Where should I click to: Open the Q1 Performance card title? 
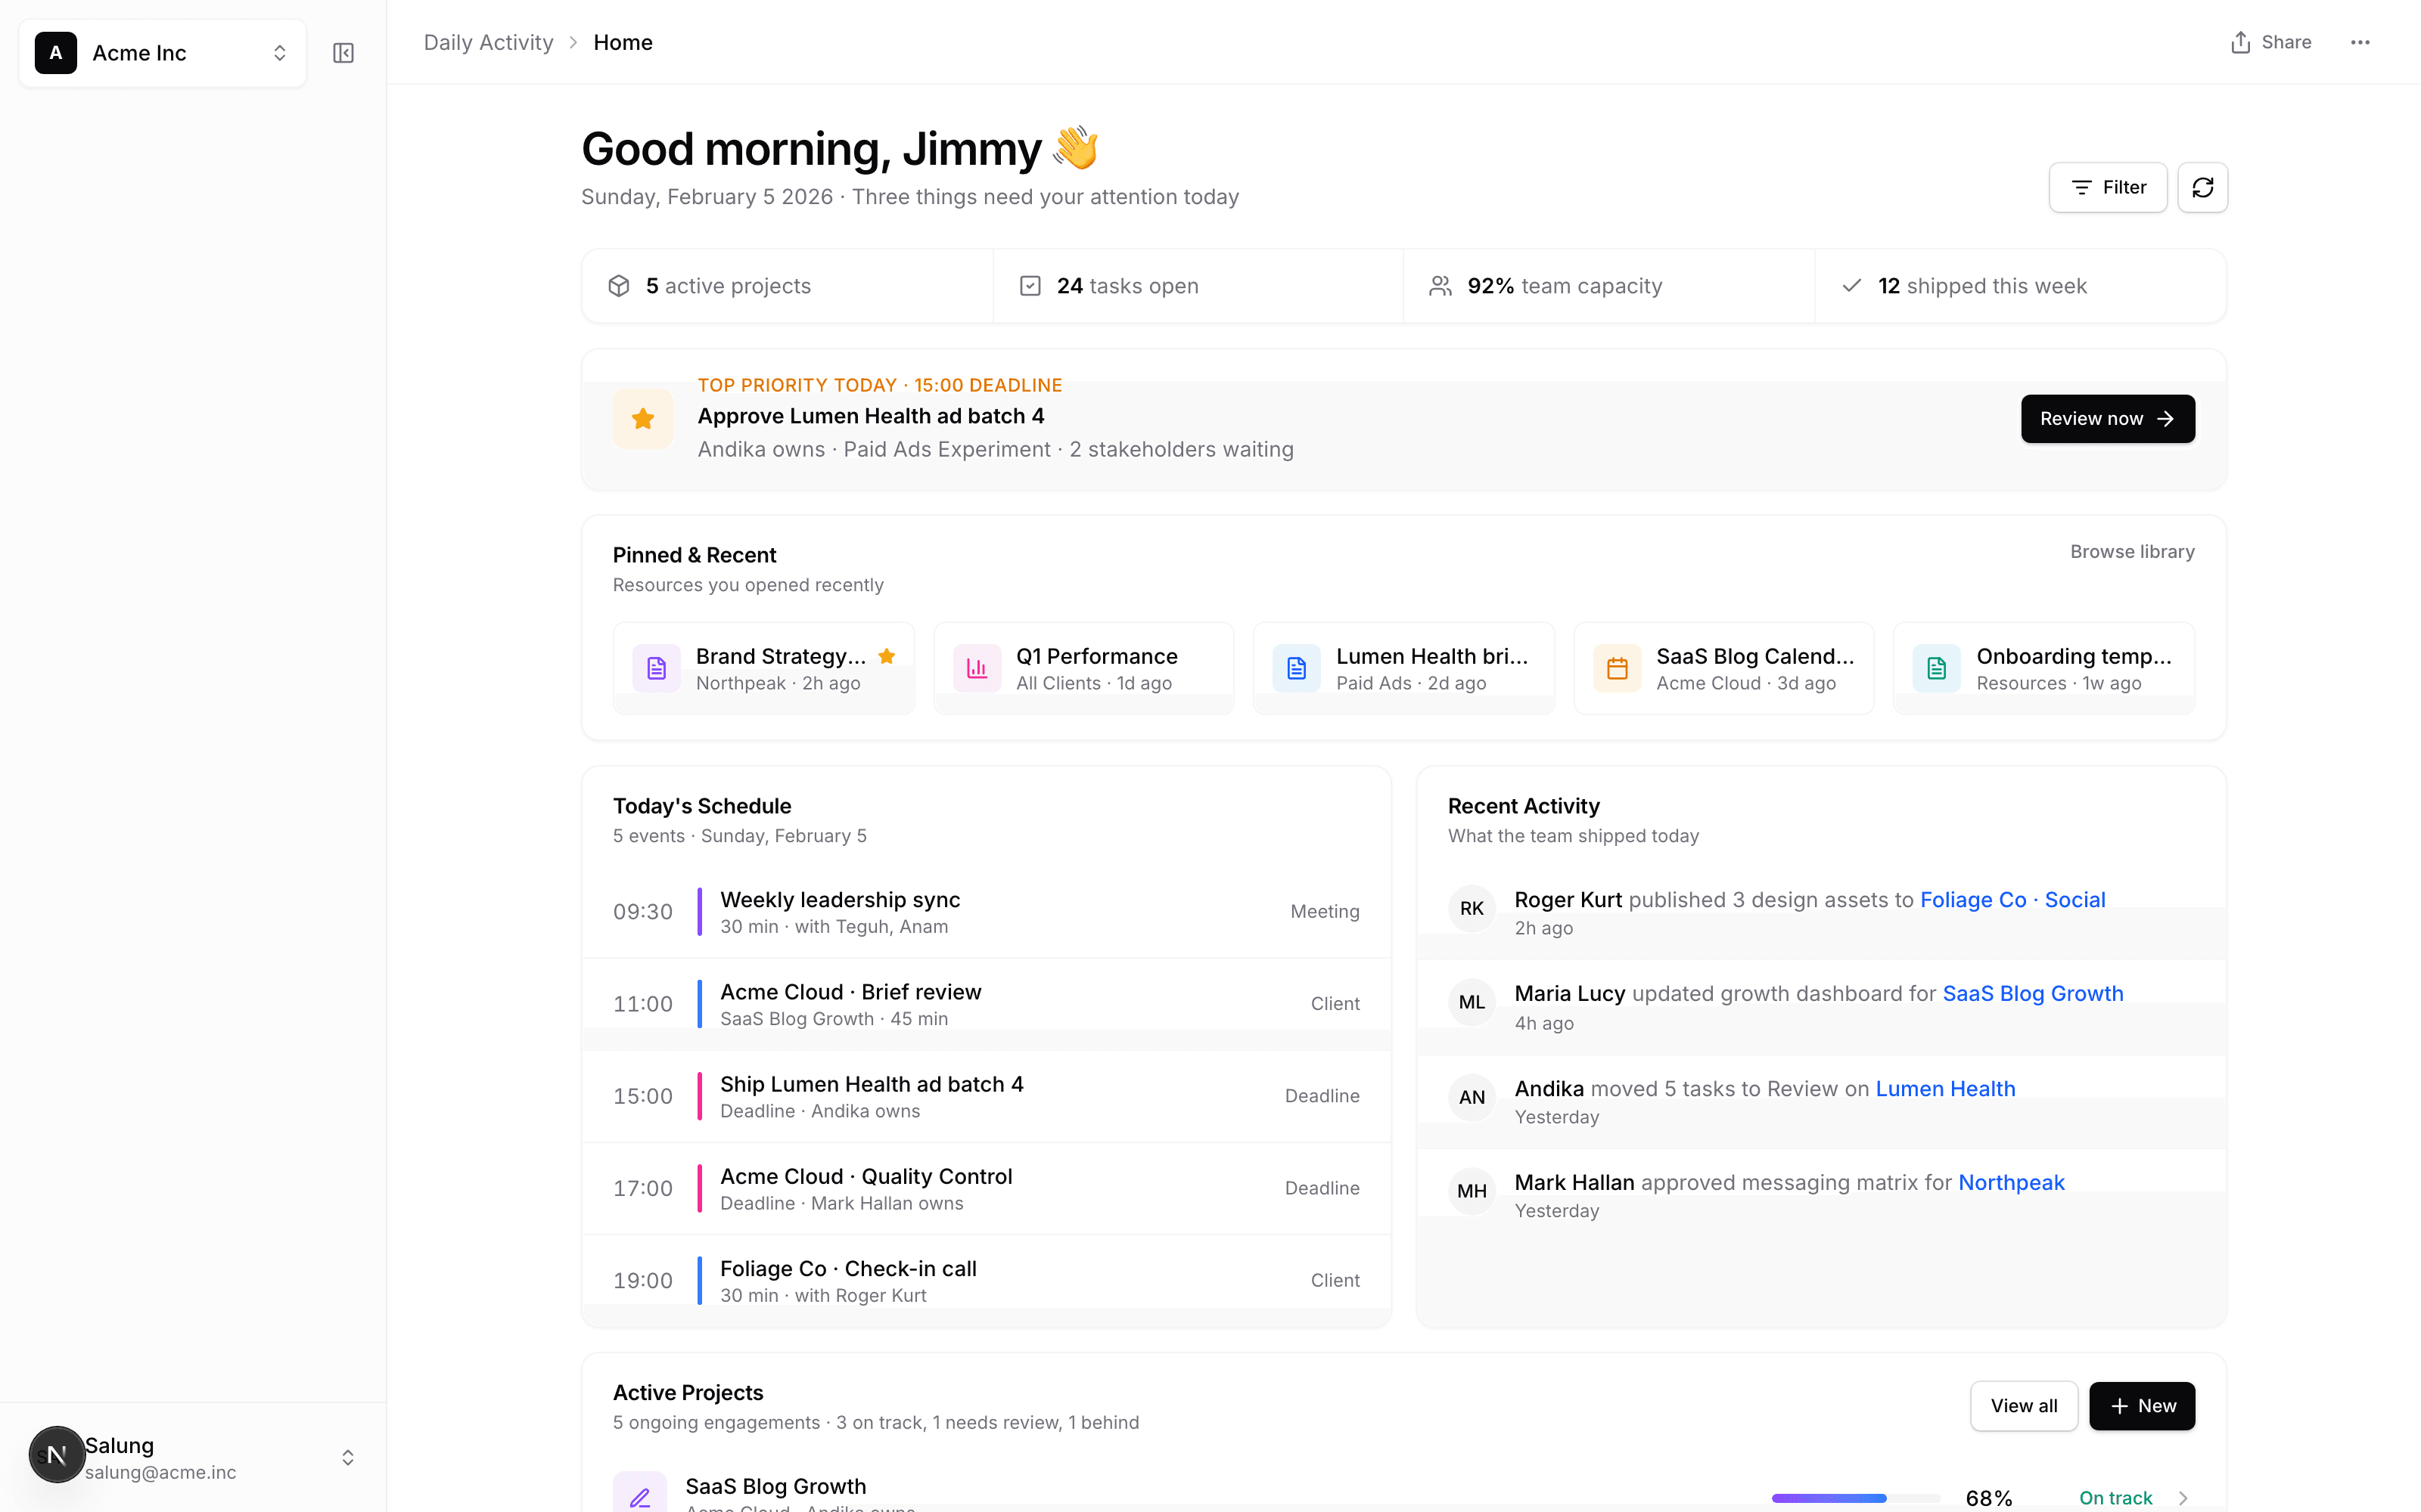point(1096,656)
